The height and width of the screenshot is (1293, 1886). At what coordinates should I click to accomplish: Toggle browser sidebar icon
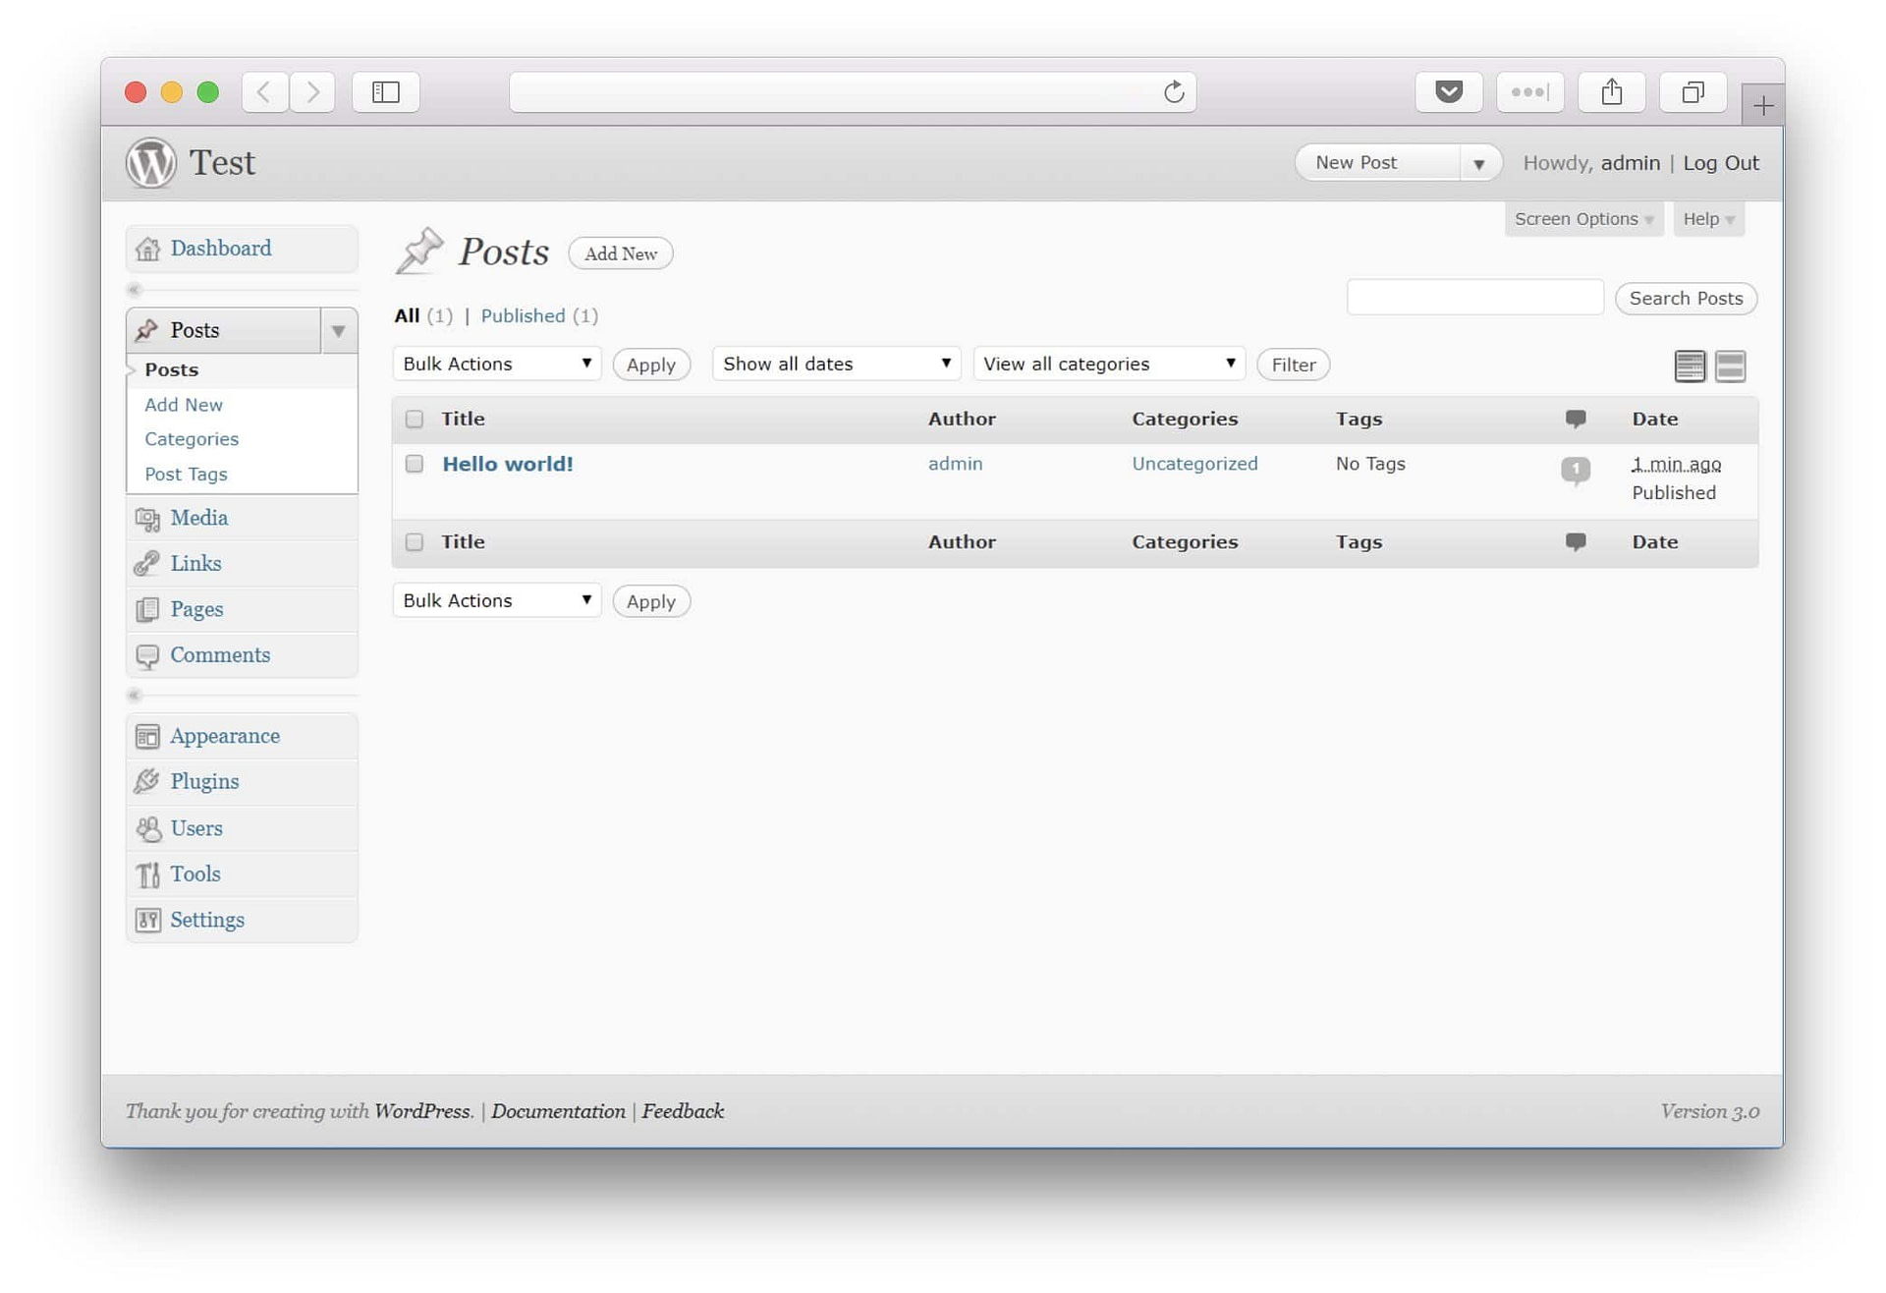click(x=386, y=92)
